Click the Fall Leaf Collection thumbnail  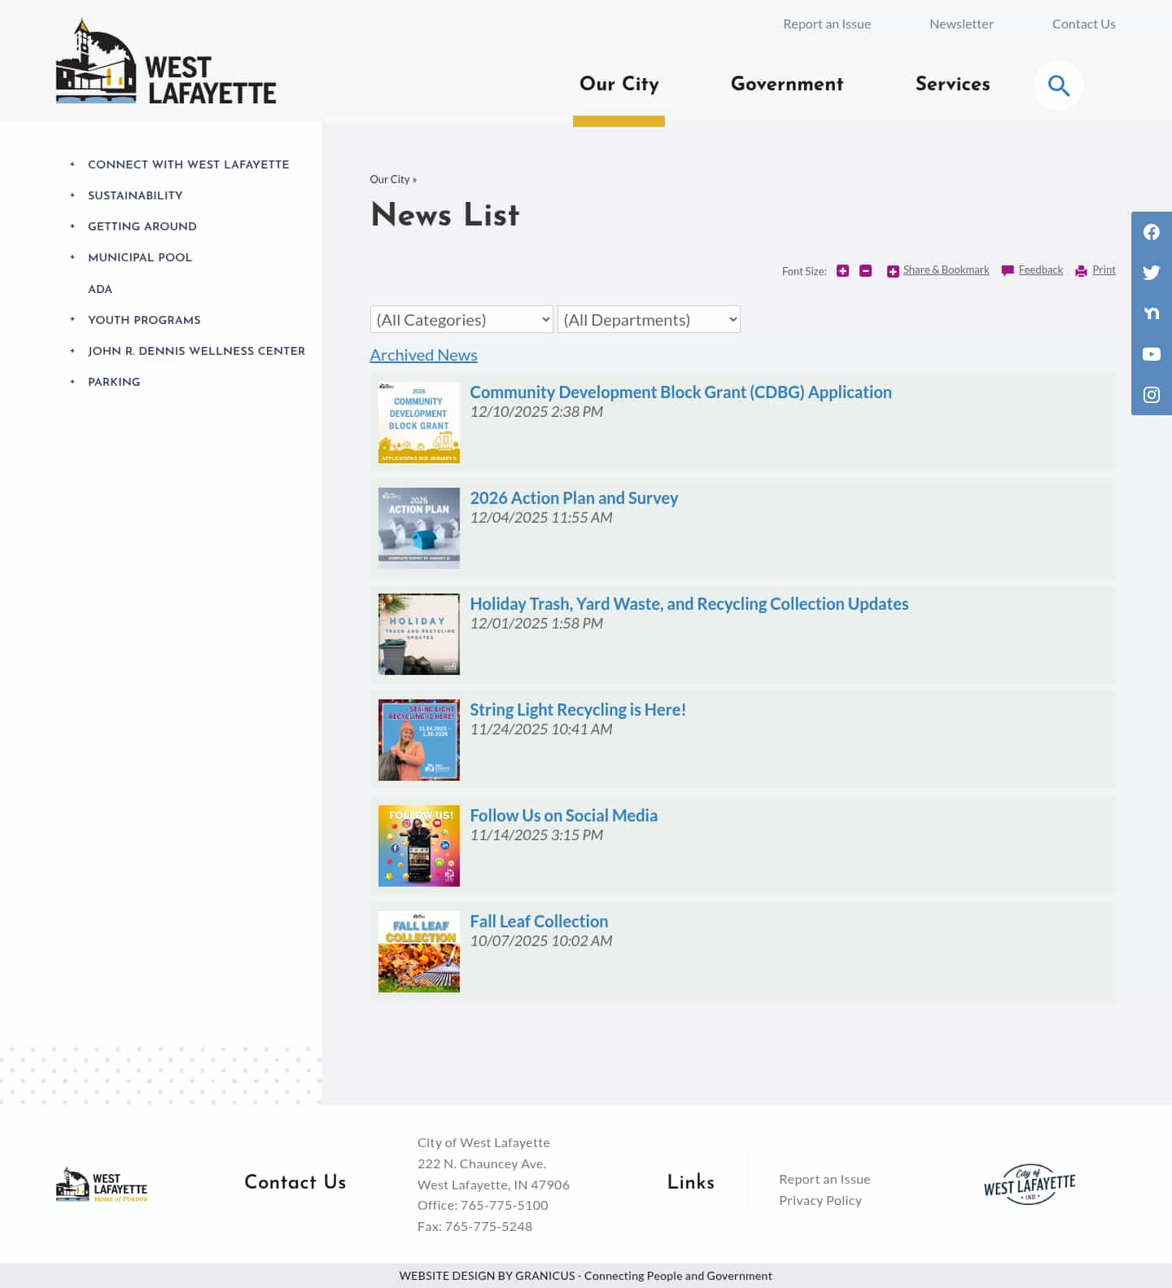pos(419,952)
